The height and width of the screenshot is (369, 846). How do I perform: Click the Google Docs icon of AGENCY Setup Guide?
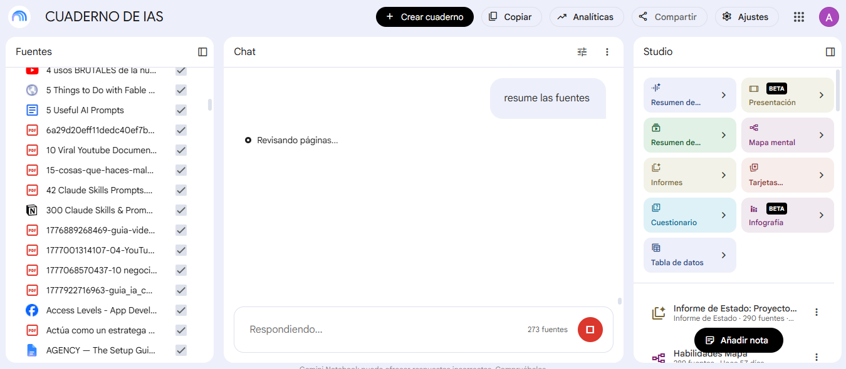pos(32,350)
